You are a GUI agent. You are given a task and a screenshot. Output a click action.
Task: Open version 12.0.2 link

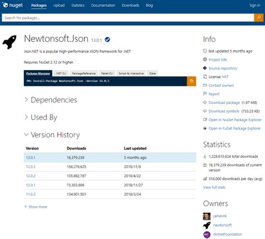[x=31, y=176]
